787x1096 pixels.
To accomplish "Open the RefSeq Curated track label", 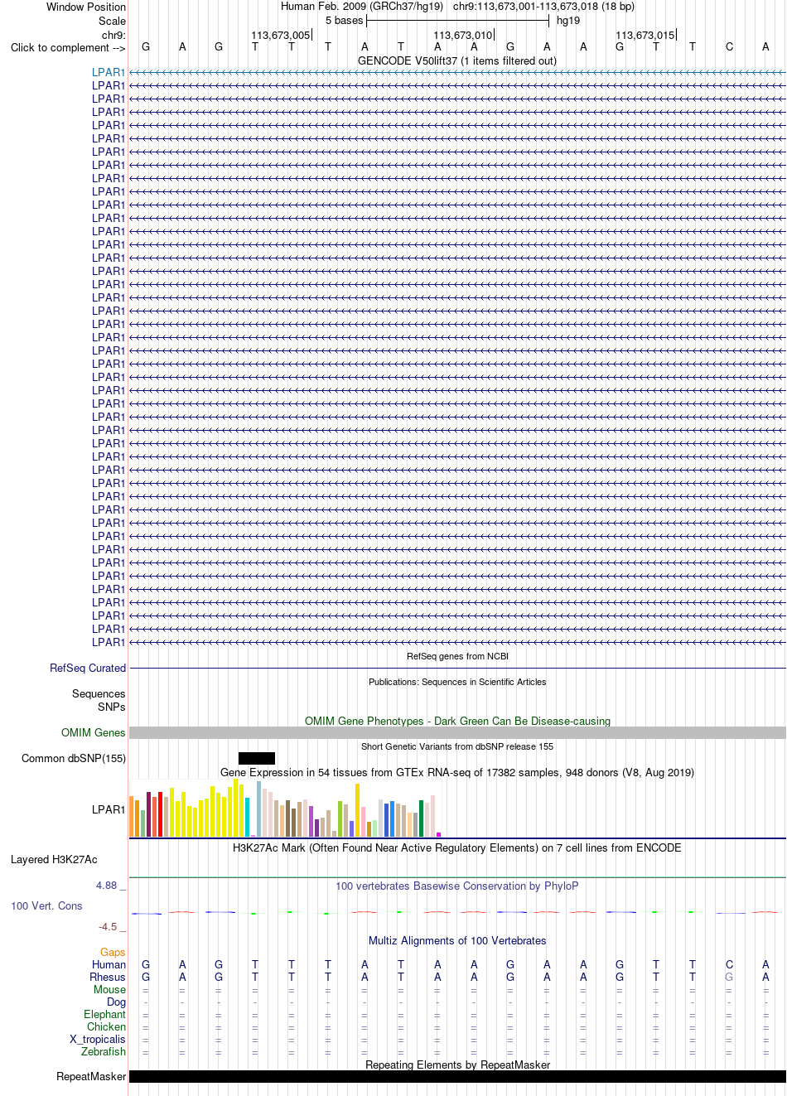I will tap(88, 668).
